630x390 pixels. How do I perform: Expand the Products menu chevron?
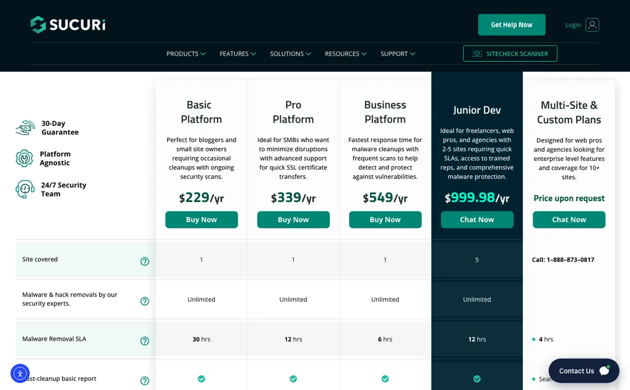203,54
